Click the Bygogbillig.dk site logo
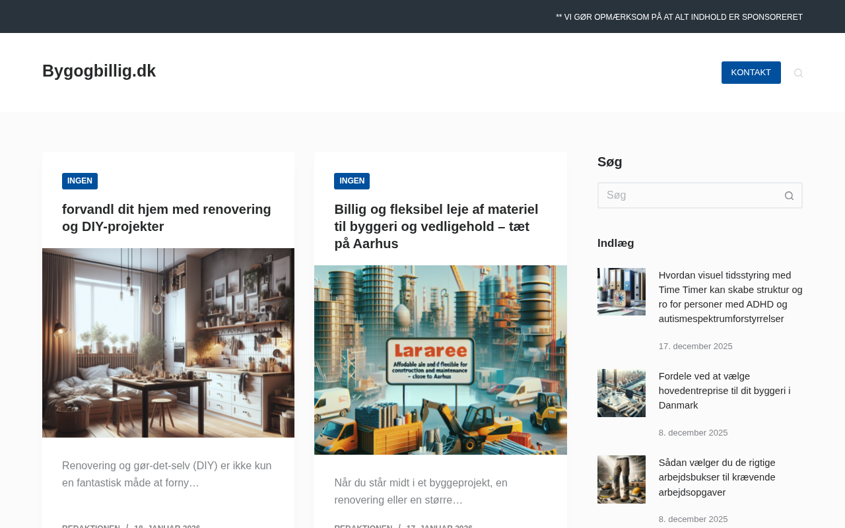Image resolution: width=845 pixels, height=528 pixels. [99, 71]
